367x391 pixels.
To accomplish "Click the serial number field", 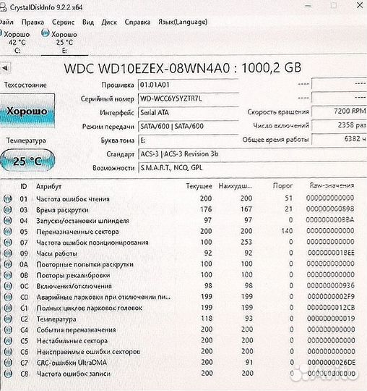I will pyautogui.click(x=189, y=98).
